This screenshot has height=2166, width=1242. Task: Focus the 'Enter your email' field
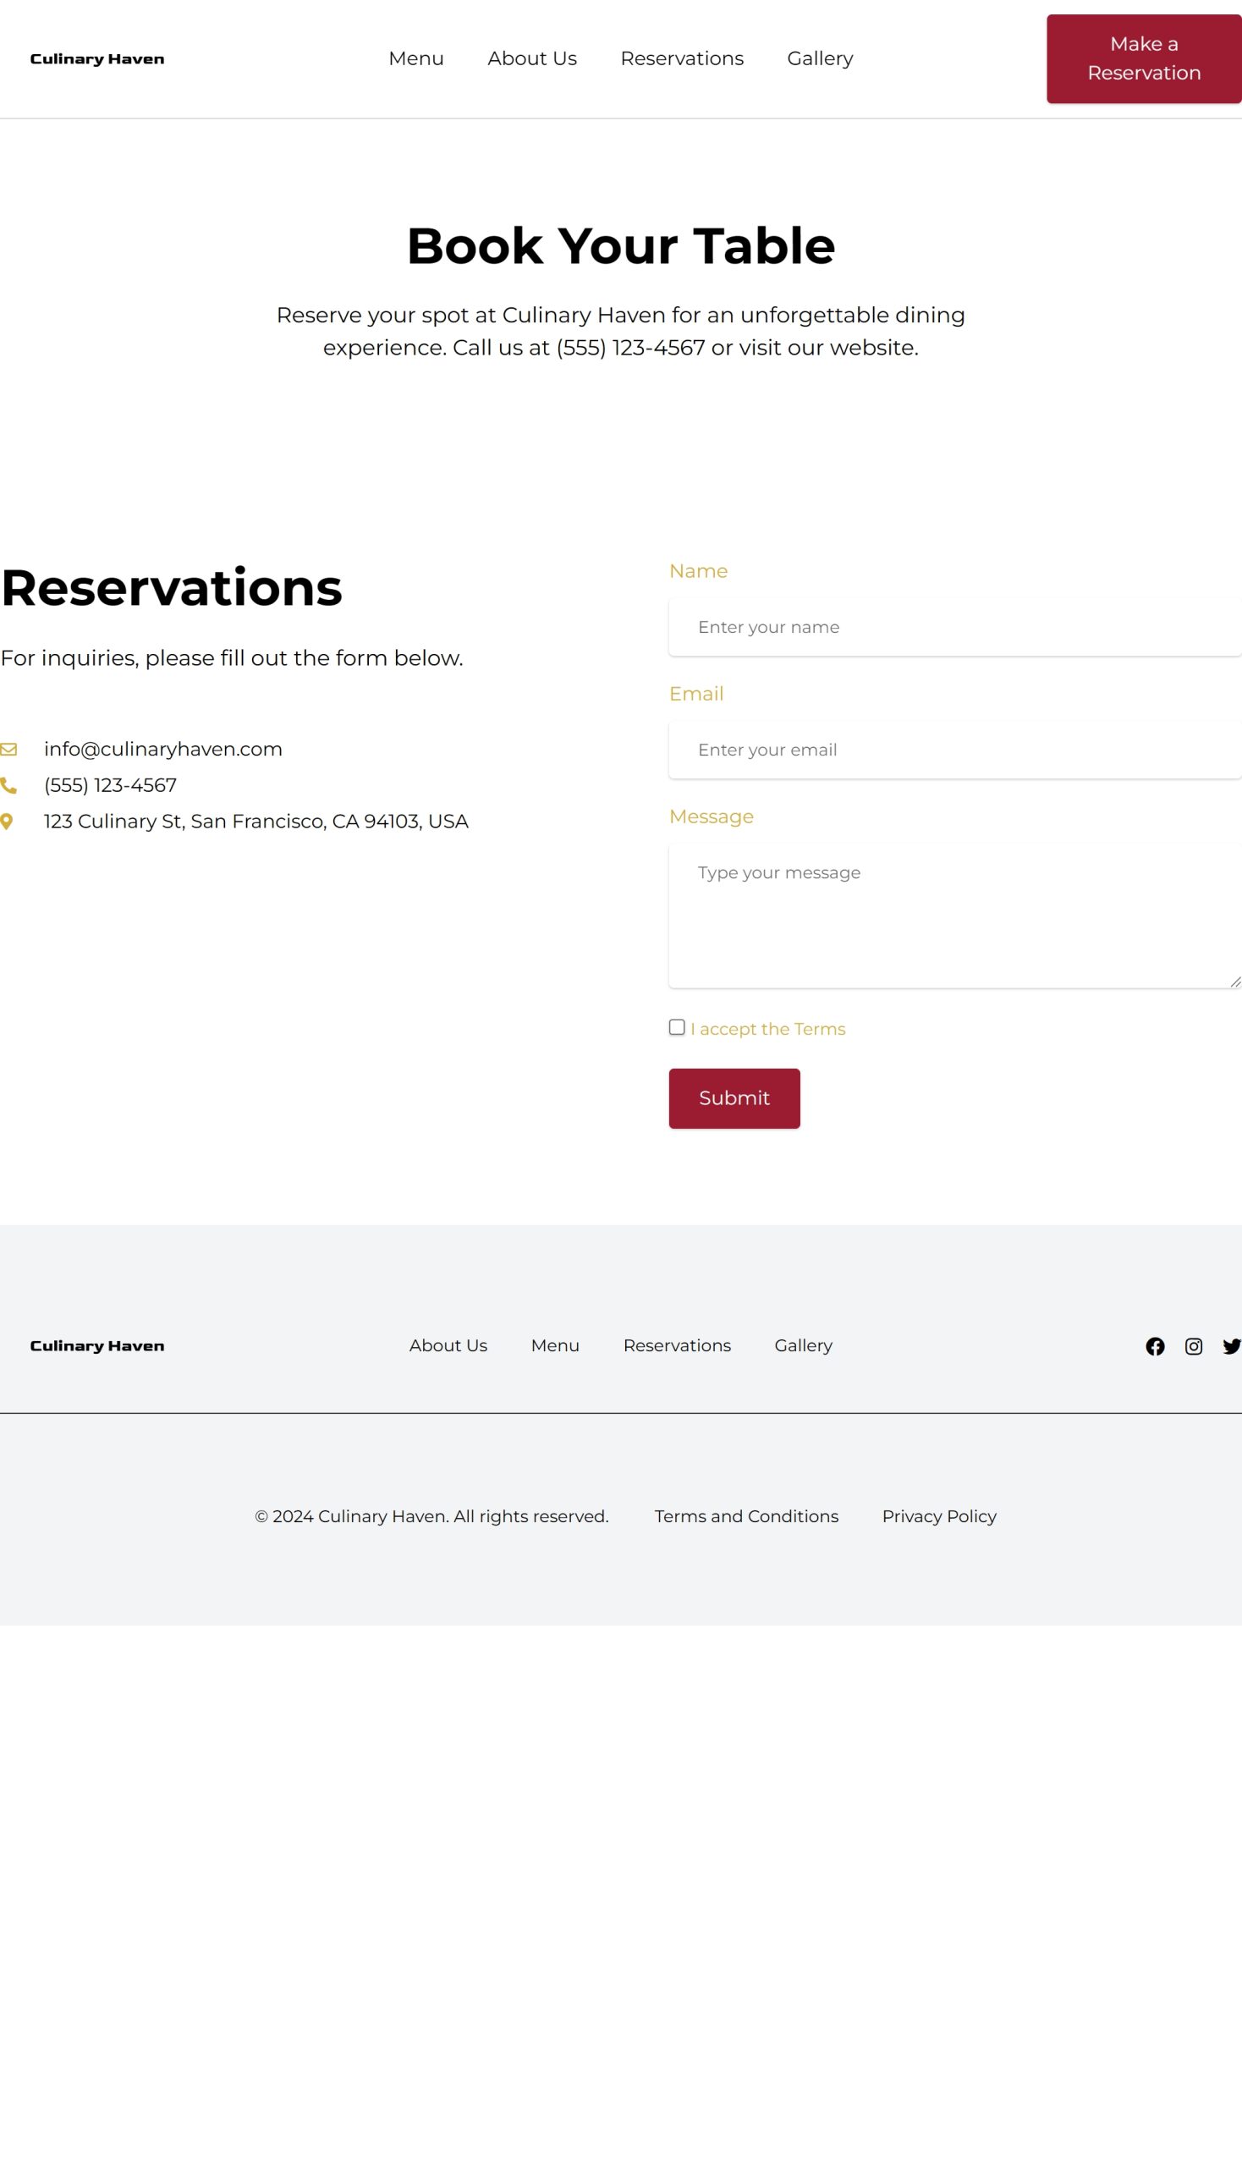(955, 750)
